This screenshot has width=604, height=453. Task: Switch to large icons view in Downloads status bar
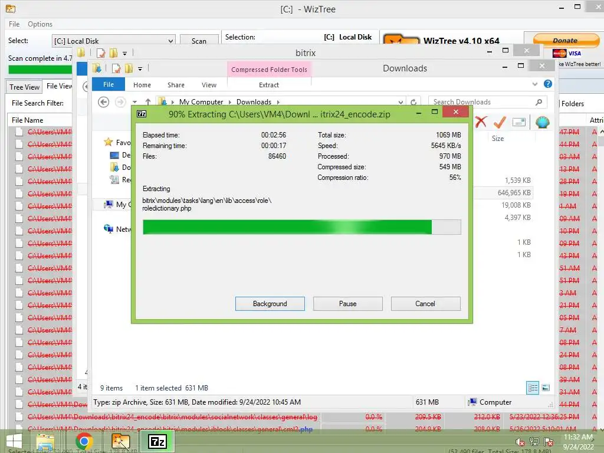pyautogui.click(x=546, y=388)
